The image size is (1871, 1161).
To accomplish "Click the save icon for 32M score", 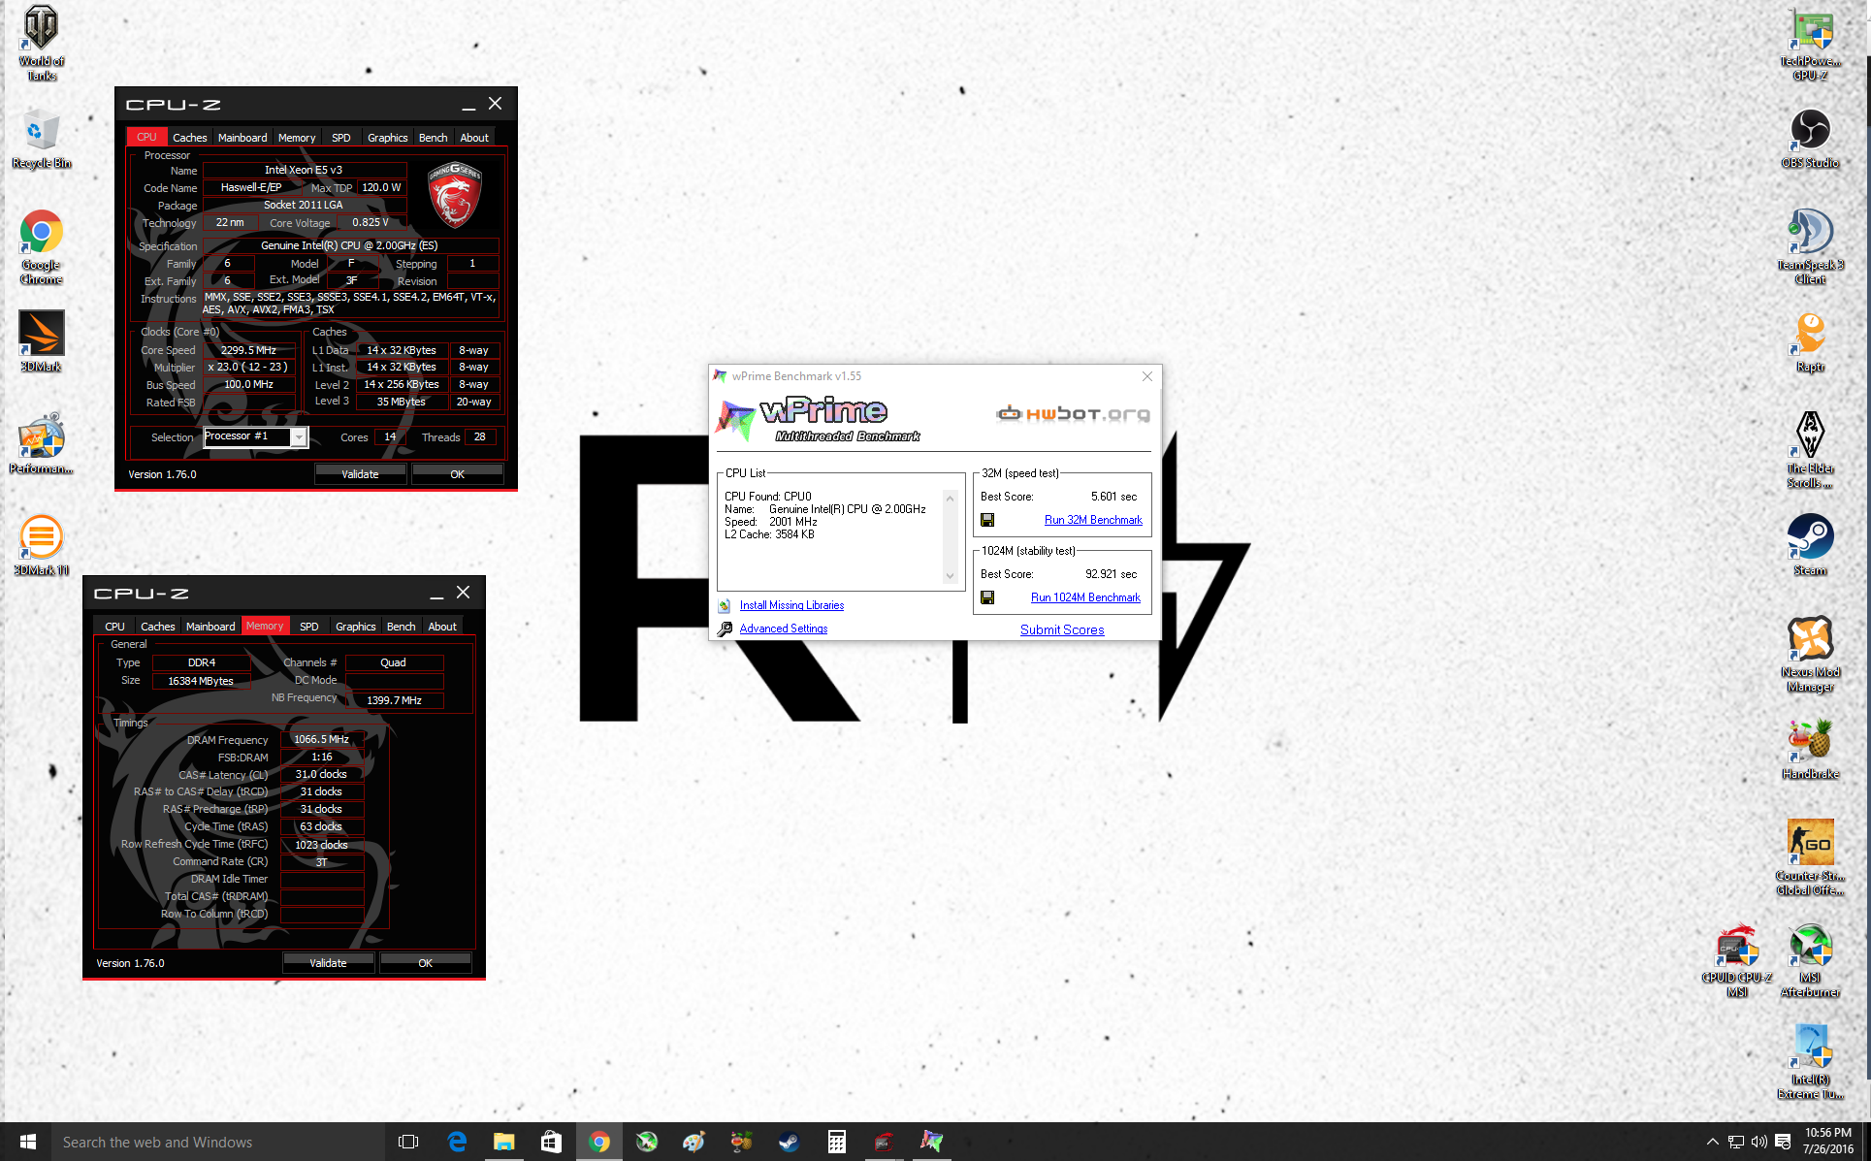I will (986, 520).
